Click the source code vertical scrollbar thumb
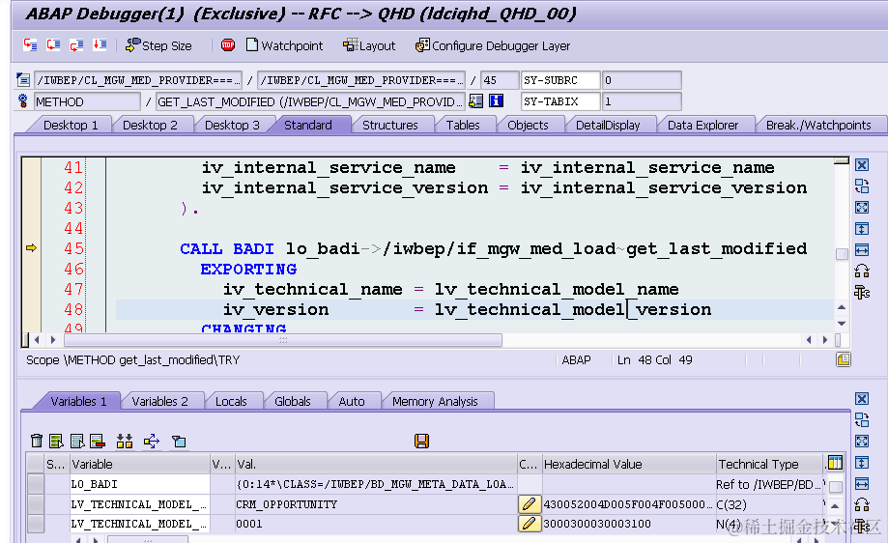The image size is (888, 543). pyautogui.click(x=842, y=254)
